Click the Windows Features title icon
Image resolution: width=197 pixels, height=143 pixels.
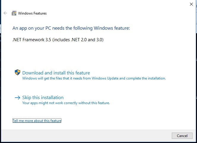[14, 13]
